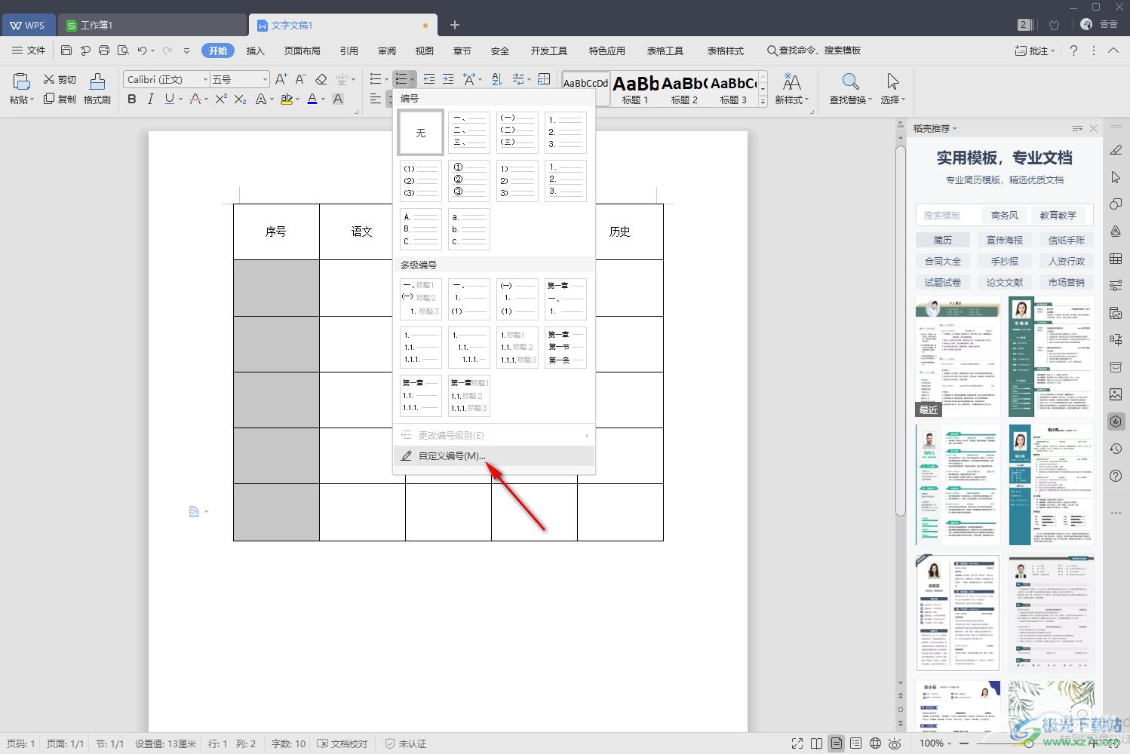The width and height of the screenshot is (1130, 754).
Task: Click the 商务风 tag link
Action: pyautogui.click(x=1005, y=215)
